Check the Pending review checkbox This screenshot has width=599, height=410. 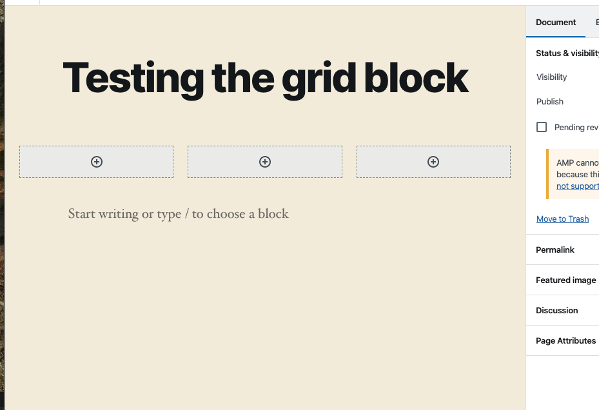542,127
